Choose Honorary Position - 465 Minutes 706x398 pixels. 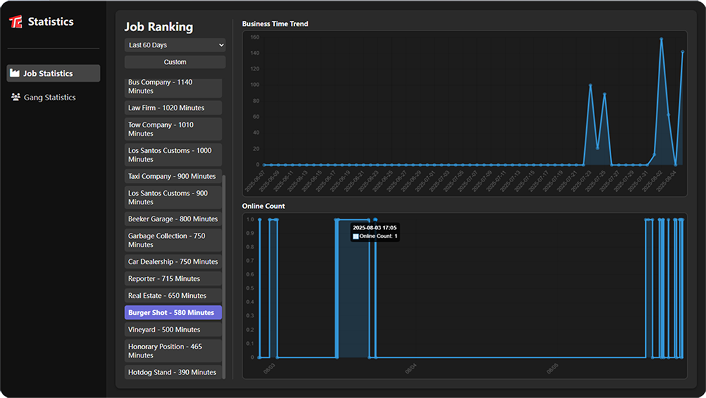173,351
